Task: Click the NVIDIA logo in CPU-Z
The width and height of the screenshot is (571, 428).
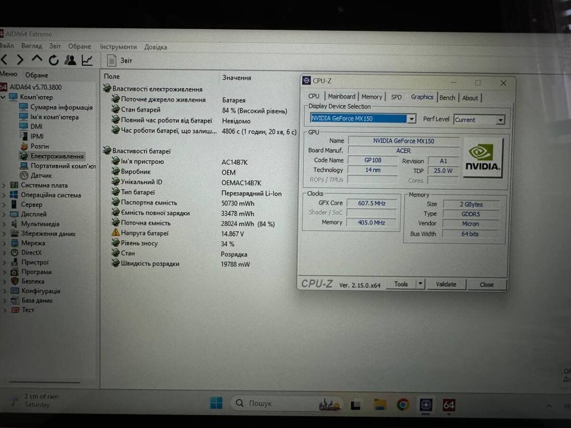Action: pyautogui.click(x=482, y=157)
